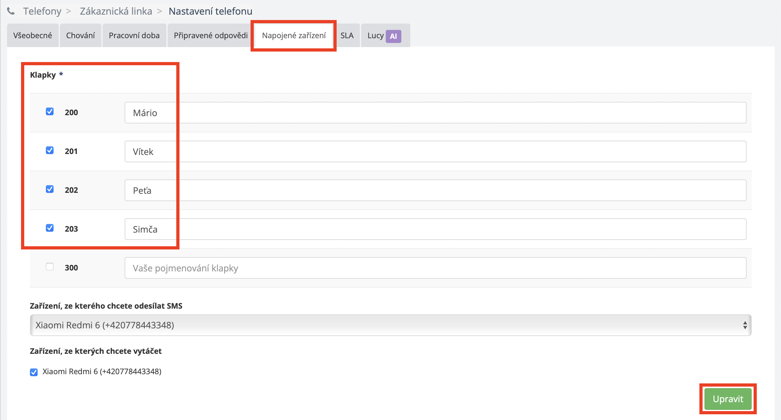Click the Mário extension name field
This screenshot has height=420, width=781.
(435, 113)
